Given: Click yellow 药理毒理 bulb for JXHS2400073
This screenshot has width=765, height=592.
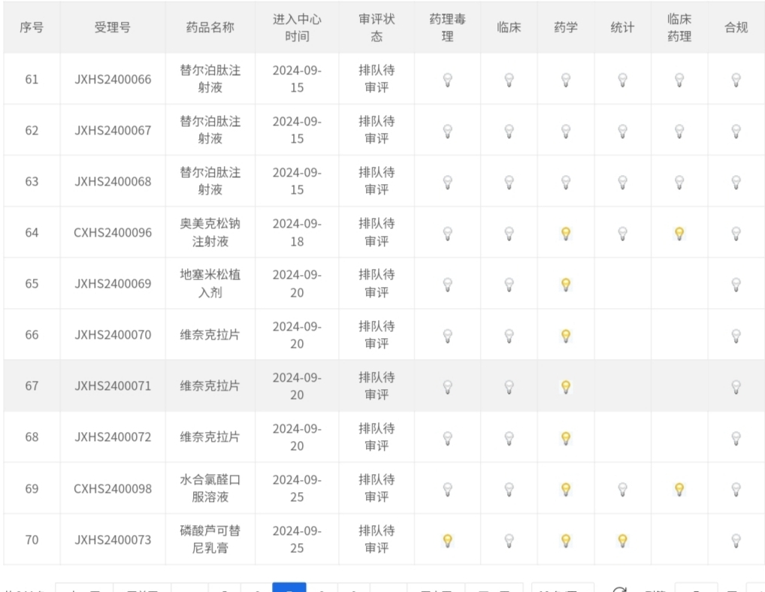Looking at the screenshot, I should click(x=447, y=540).
